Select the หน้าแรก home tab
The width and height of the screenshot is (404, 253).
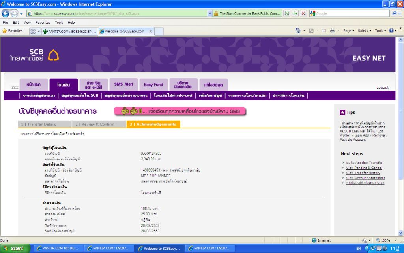pyautogui.click(x=34, y=85)
